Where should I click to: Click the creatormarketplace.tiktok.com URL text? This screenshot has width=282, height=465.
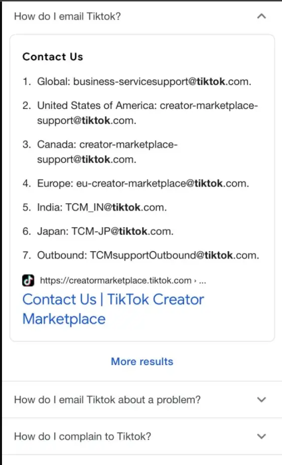pyautogui.click(x=115, y=281)
